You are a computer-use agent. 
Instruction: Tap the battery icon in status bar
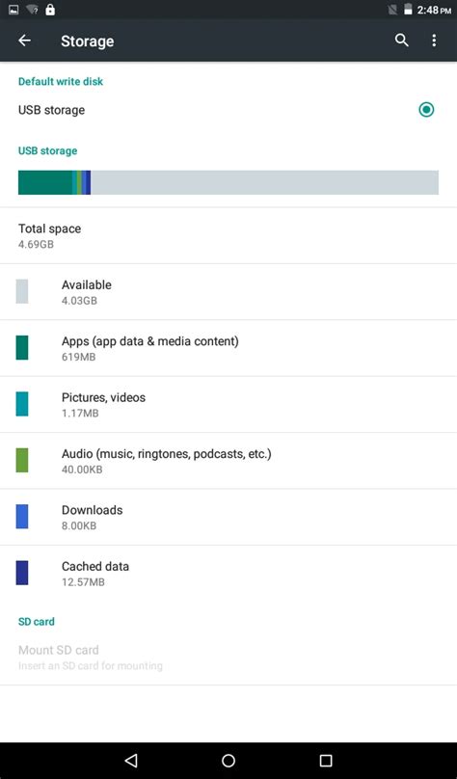[x=408, y=10]
